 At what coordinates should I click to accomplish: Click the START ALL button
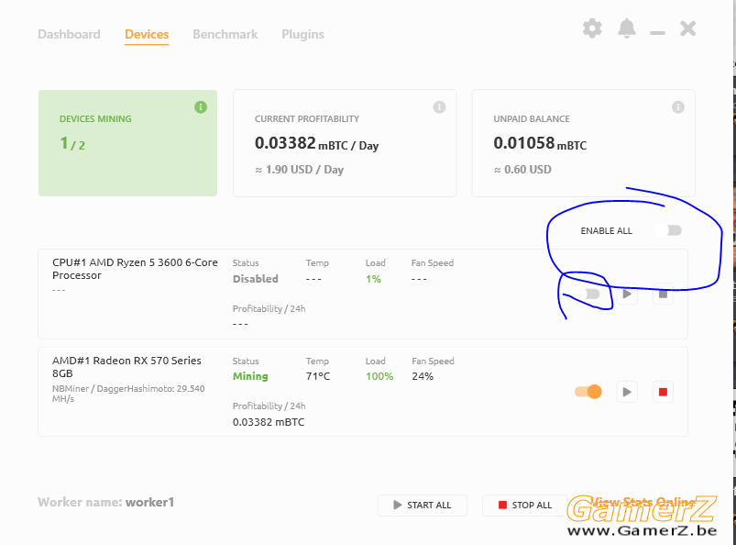[423, 505]
